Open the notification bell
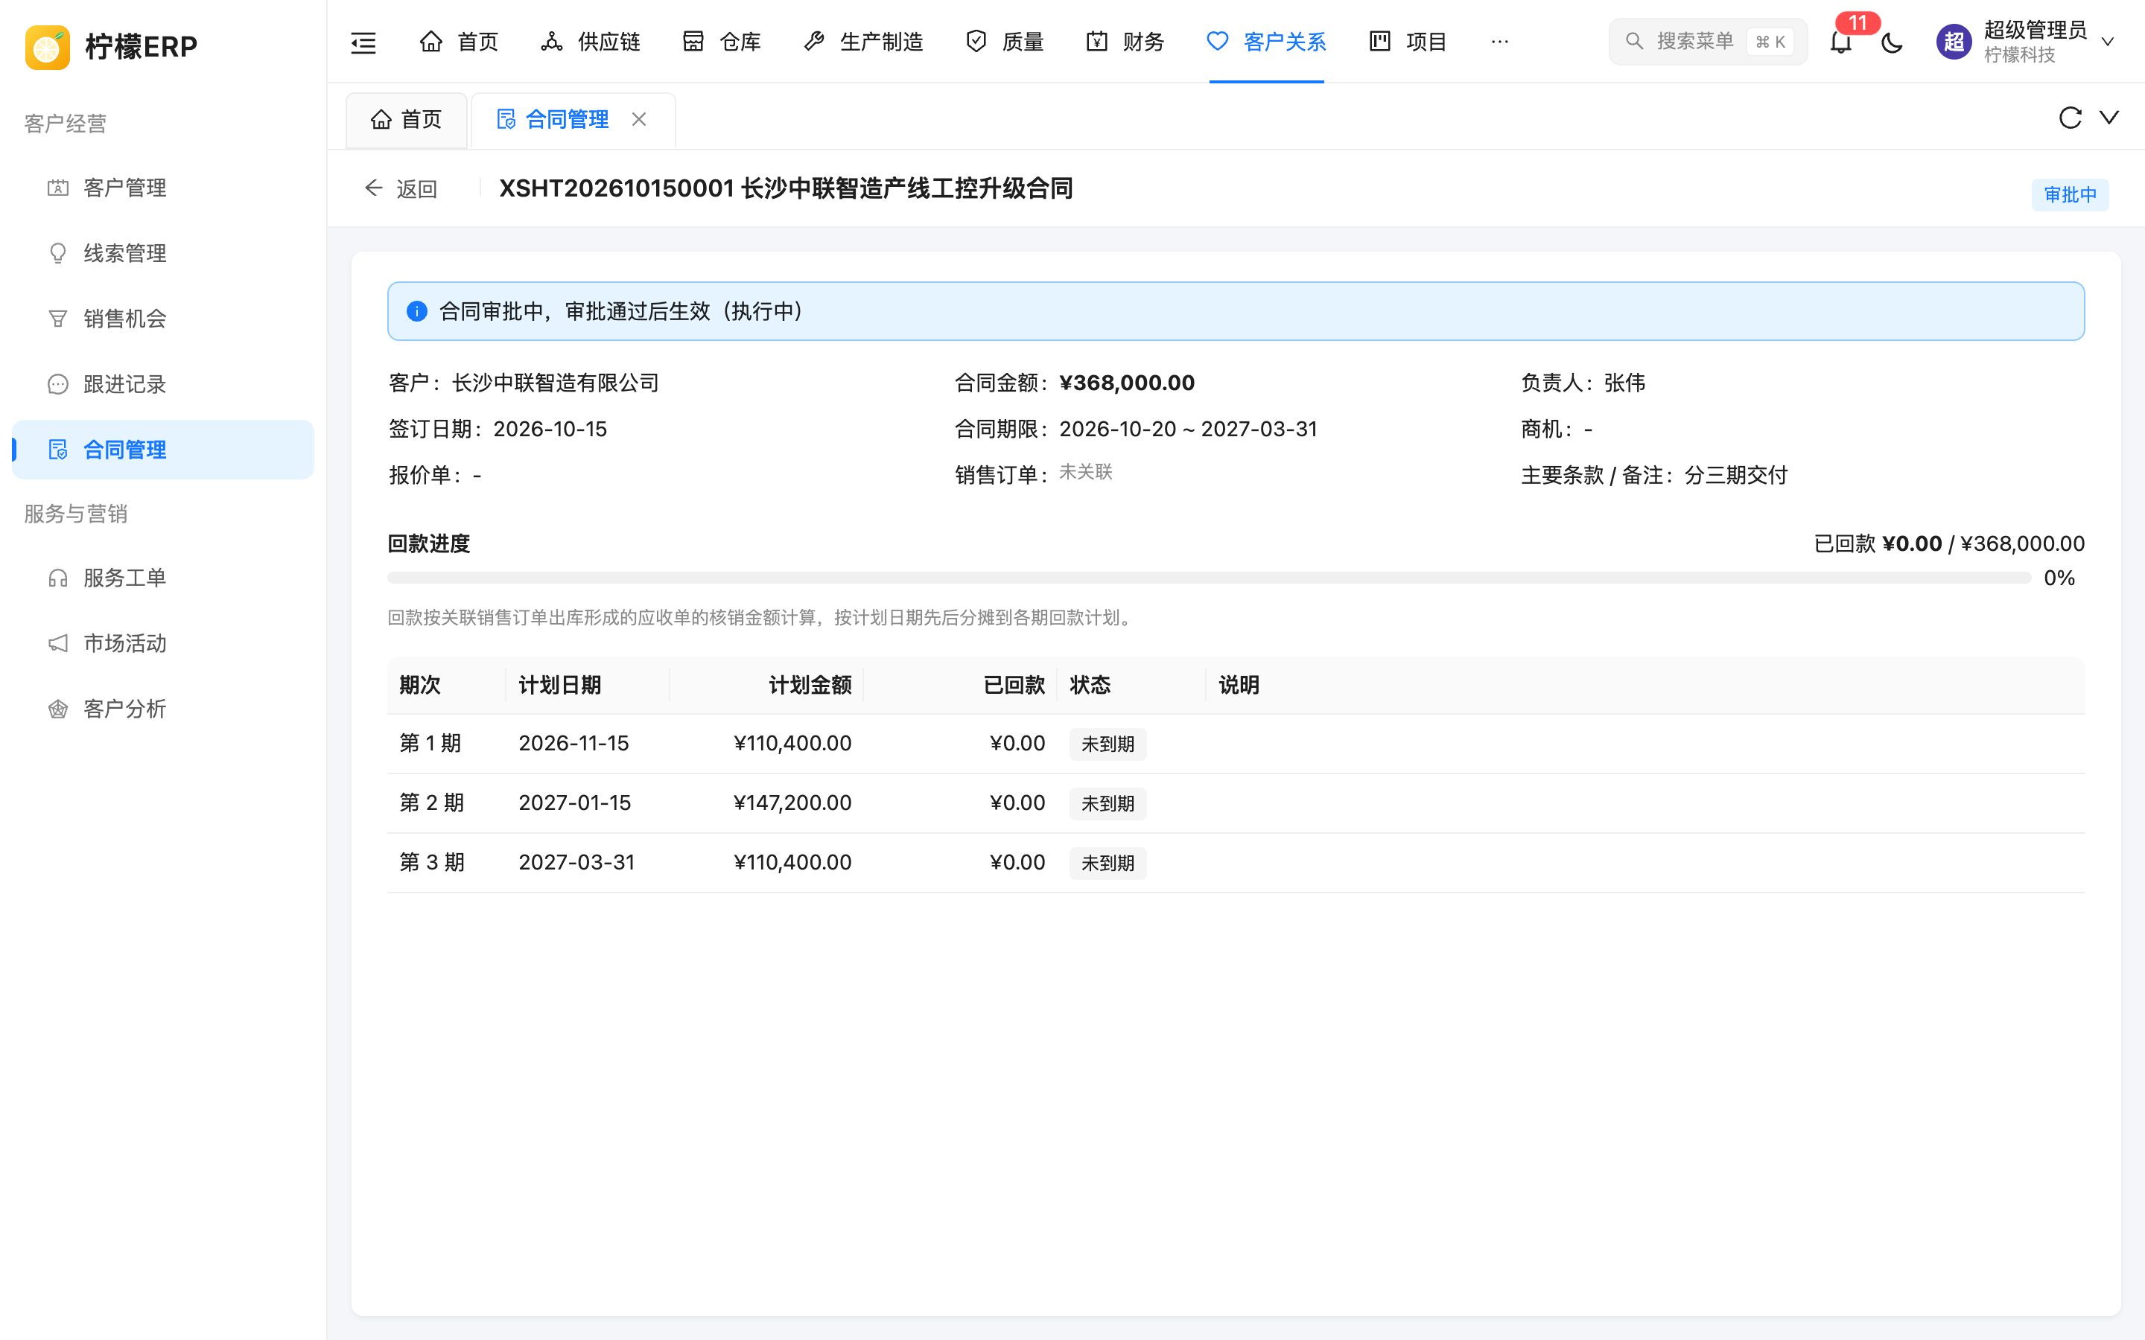 tap(1841, 42)
